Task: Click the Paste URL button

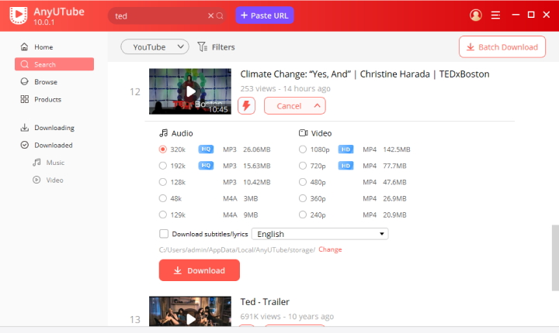Action: click(265, 15)
